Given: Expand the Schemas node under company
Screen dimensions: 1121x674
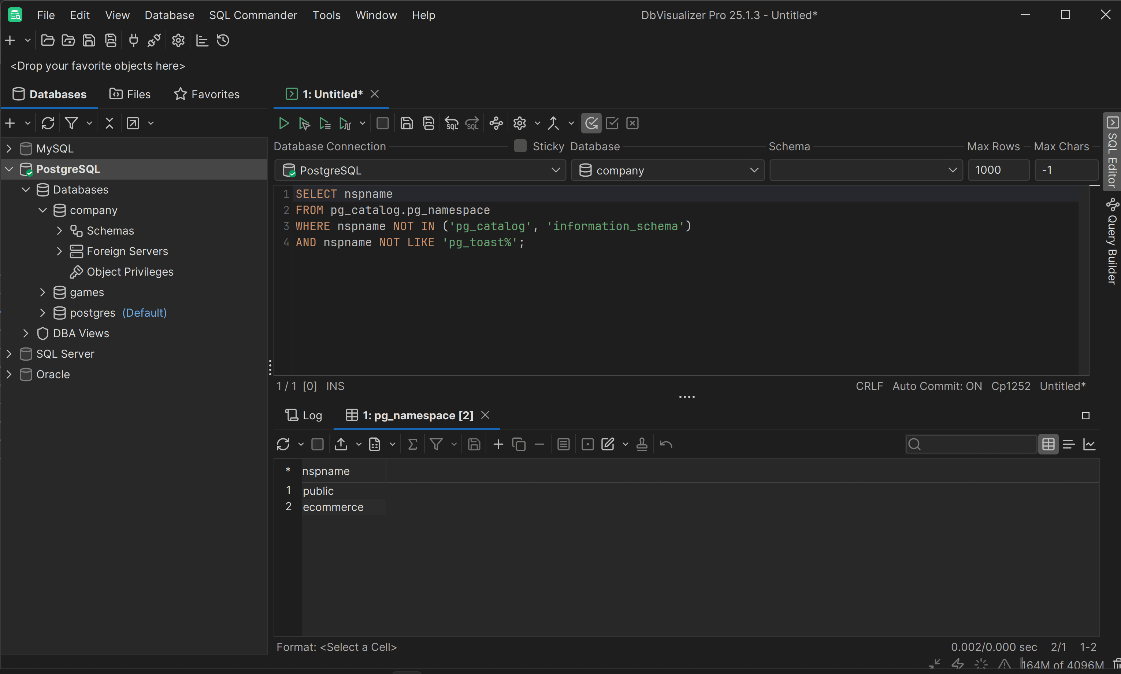Looking at the screenshot, I should pyautogui.click(x=59, y=231).
